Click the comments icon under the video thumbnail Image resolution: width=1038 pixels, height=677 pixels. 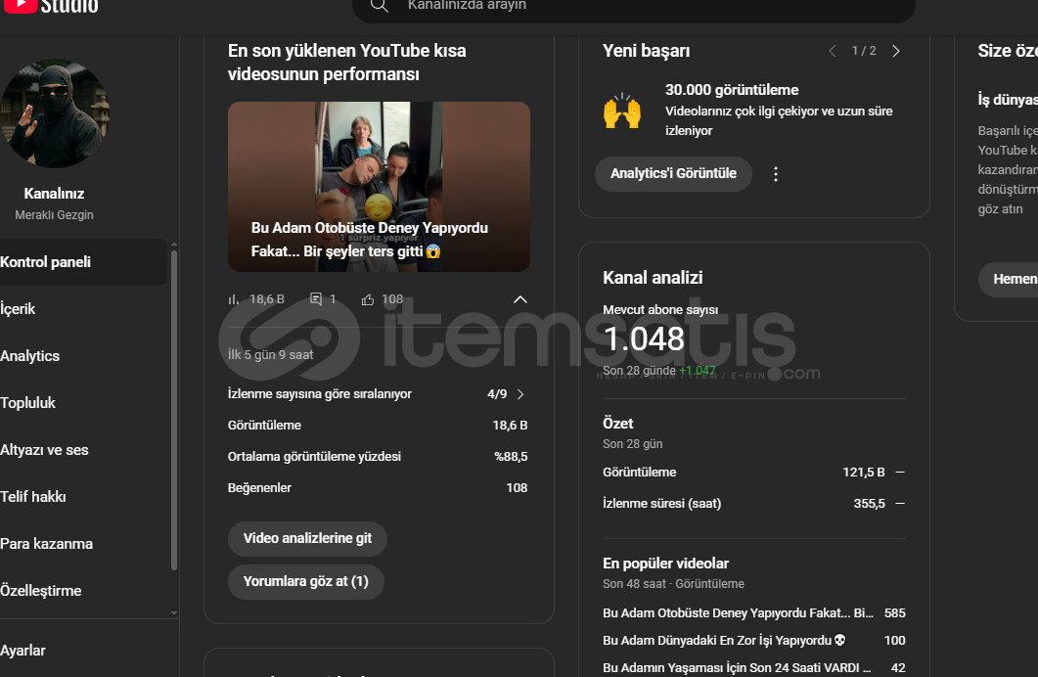316,299
